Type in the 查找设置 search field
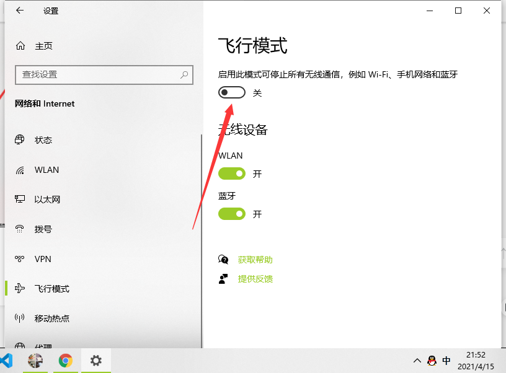506x373 pixels. point(99,74)
